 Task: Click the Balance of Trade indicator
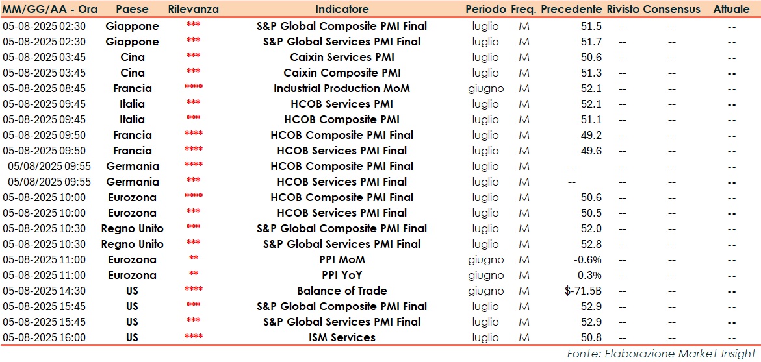coord(342,291)
